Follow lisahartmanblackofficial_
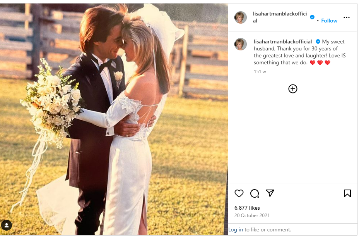Viewport: 359px width, 238px height. point(329,21)
